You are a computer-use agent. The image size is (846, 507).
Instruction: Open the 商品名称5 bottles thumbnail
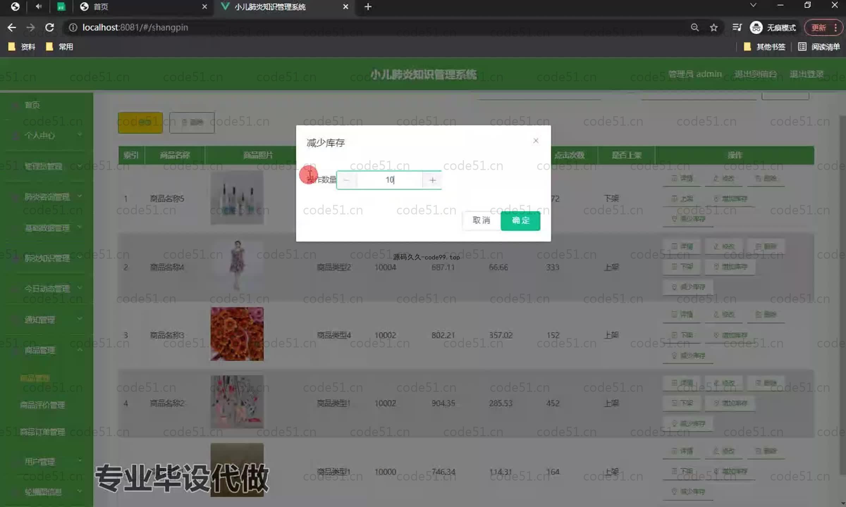click(237, 198)
